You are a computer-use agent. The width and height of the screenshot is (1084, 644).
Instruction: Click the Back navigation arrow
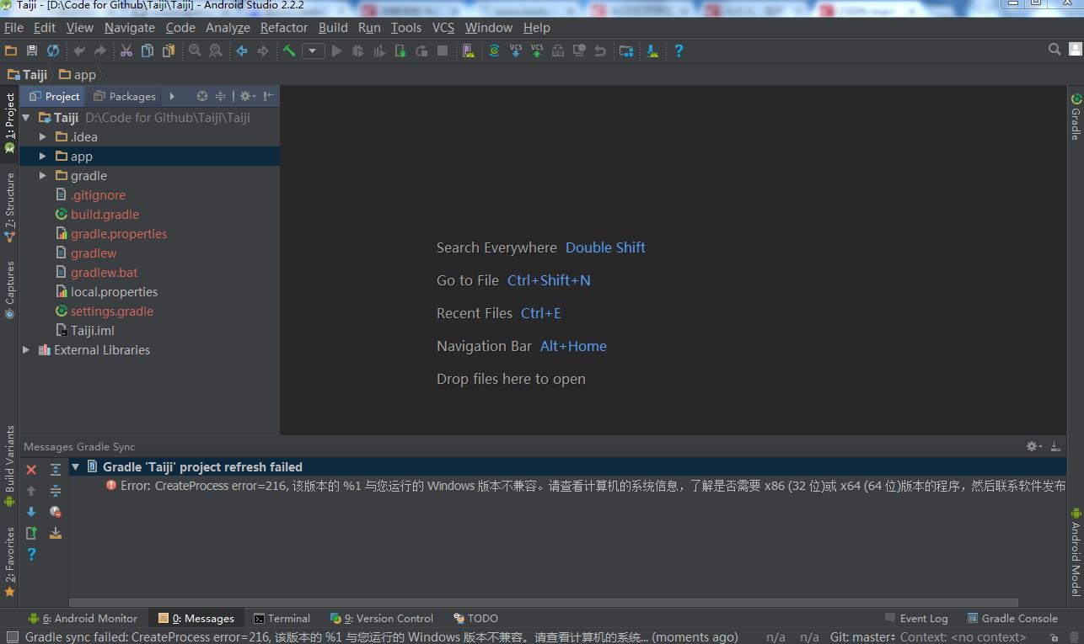click(242, 51)
